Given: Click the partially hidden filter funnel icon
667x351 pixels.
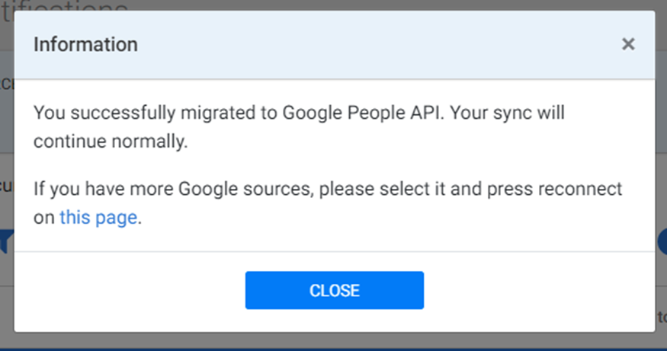Looking at the screenshot, I should coord(6,241).
